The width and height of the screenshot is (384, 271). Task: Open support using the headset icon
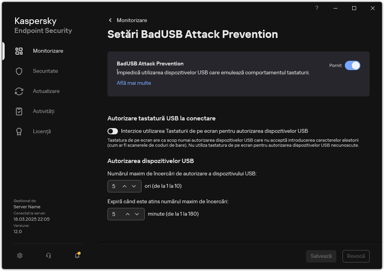[x=48, y=256]
